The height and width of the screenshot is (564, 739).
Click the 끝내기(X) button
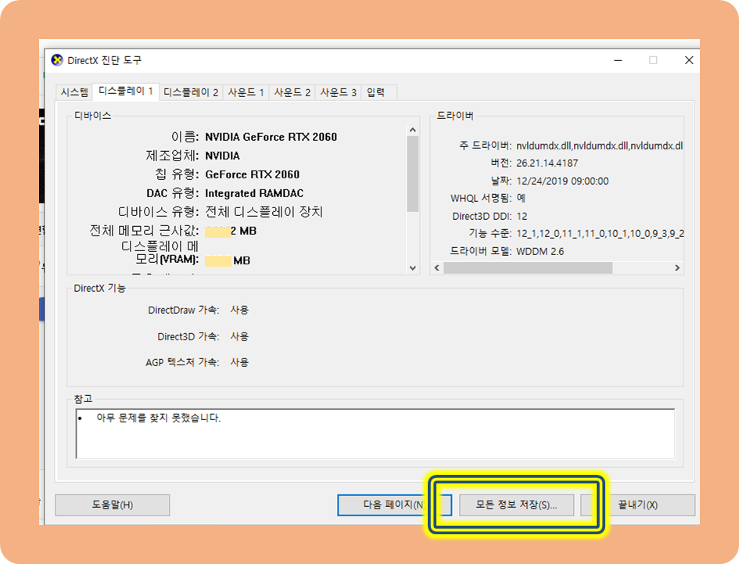point(637,505)
